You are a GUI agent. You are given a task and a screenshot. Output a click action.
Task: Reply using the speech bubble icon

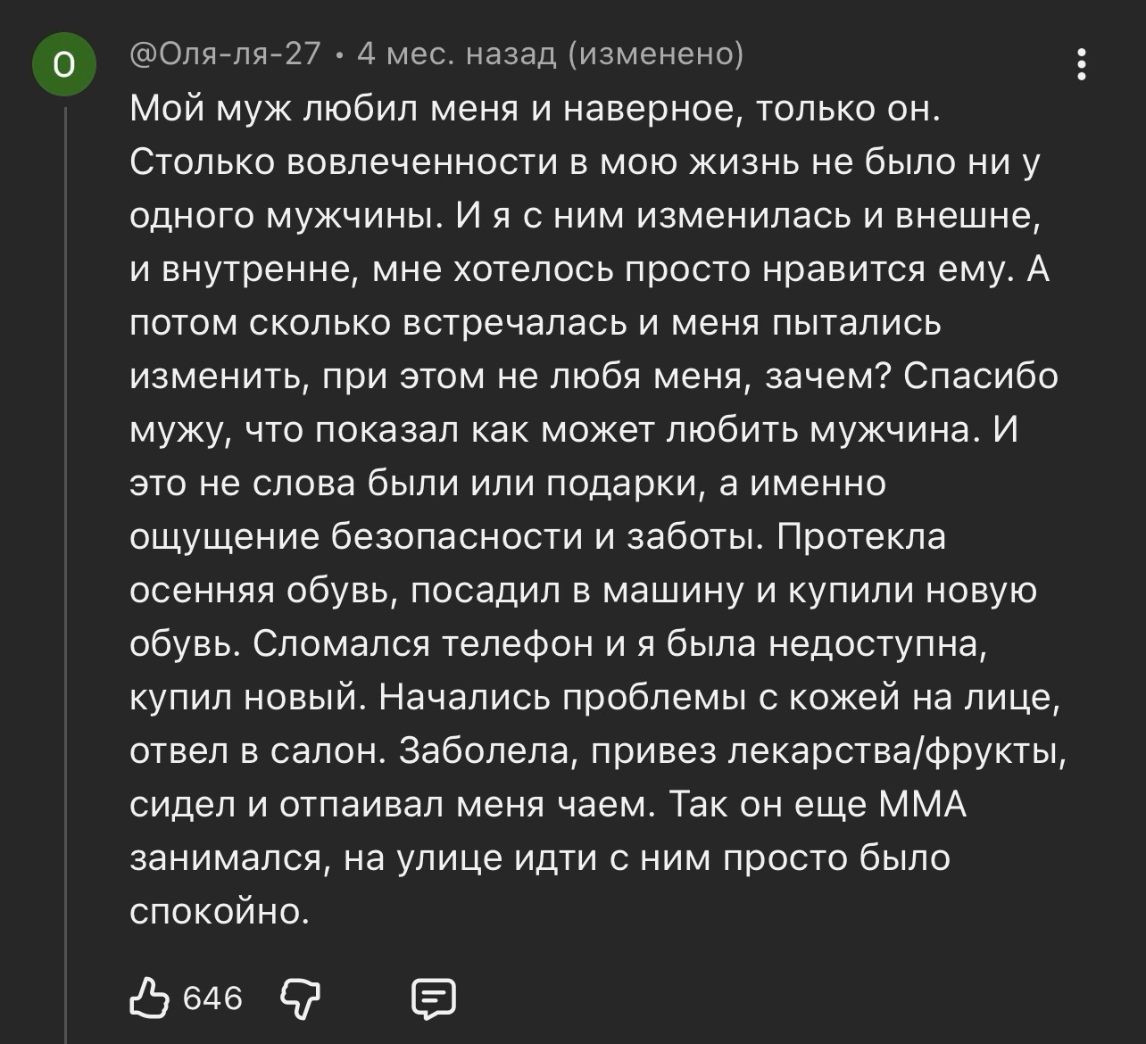pos(433,998)
